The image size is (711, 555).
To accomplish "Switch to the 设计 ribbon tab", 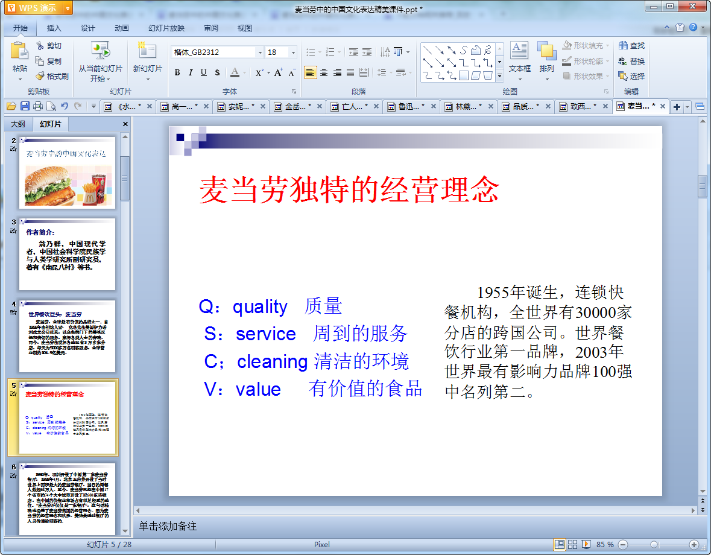I will click(88, 28).
